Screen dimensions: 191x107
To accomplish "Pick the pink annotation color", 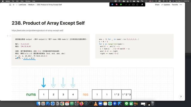I will (x=117, y=4).
